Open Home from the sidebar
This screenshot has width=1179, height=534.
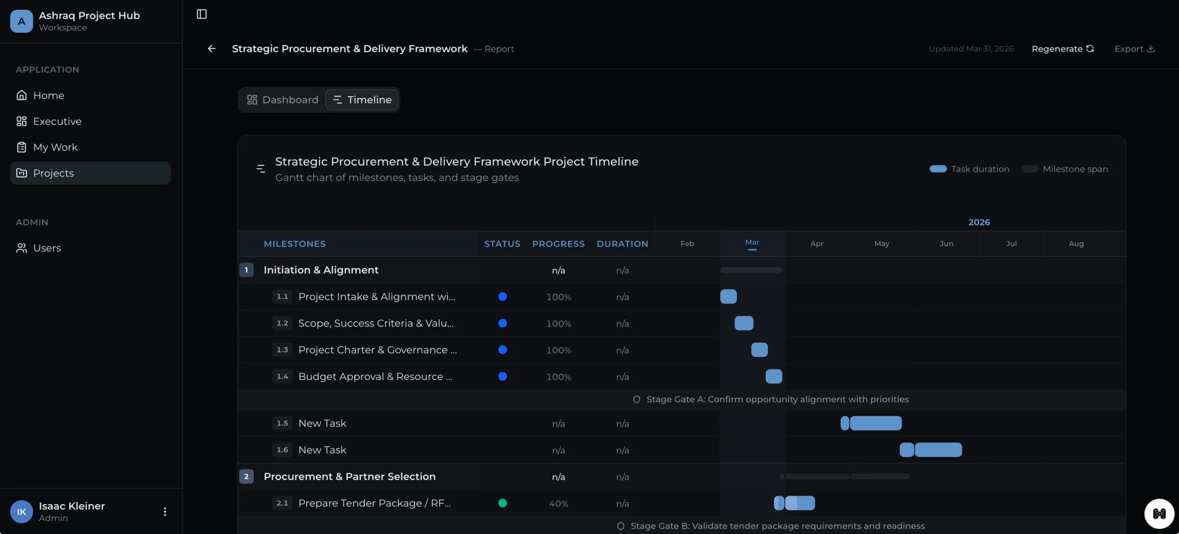click(x=90, y=95)
